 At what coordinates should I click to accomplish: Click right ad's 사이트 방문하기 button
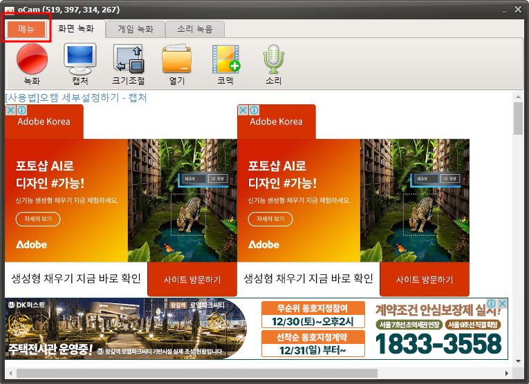[x=425, y=280]
